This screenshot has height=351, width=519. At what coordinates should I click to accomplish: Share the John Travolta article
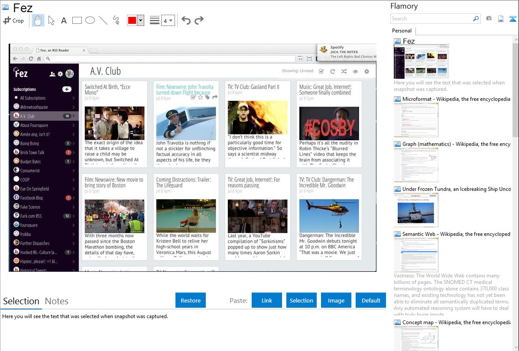click(x=215, y=97)
